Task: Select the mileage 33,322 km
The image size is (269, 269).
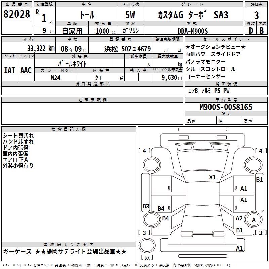Action: pyautogui.click(x=41, y=48)
